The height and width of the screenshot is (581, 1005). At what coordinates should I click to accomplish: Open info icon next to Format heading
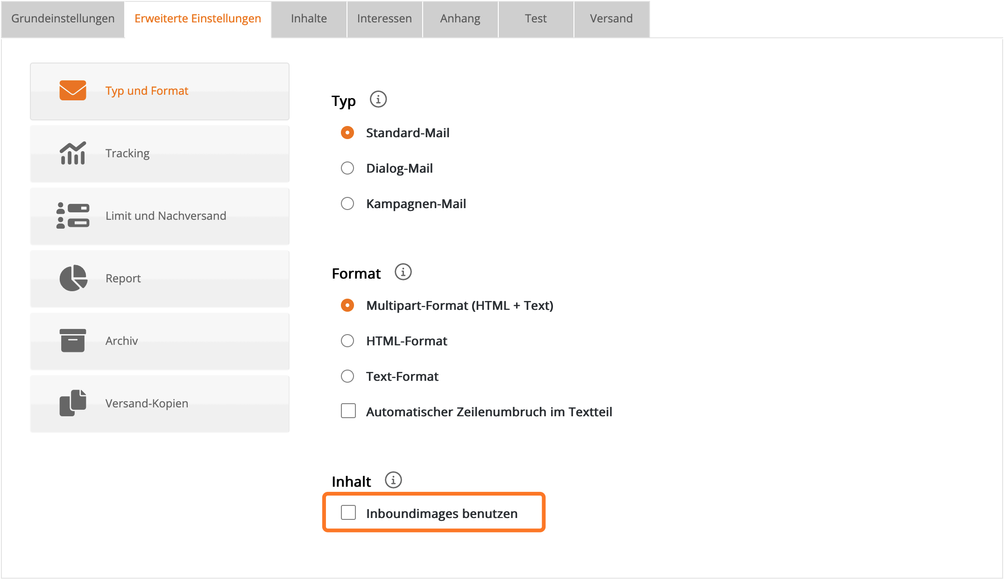tap(403, 272)
